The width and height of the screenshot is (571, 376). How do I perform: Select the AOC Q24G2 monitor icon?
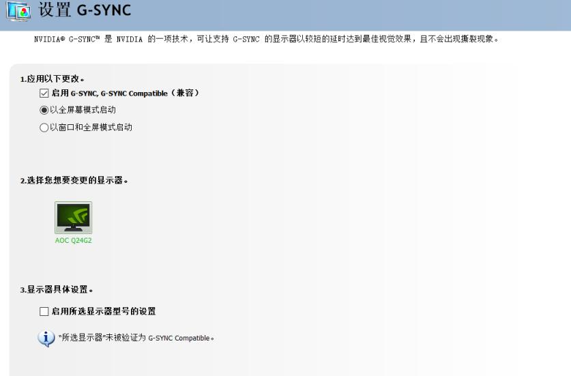tap(73, 218)
